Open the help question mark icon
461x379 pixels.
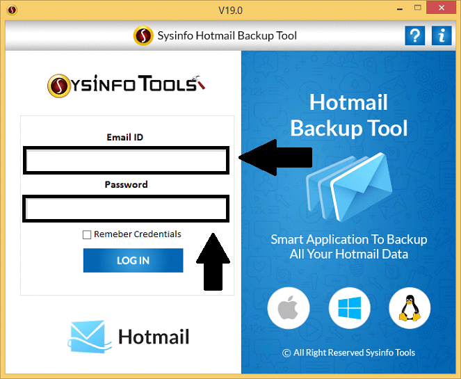tap(414, 35)
